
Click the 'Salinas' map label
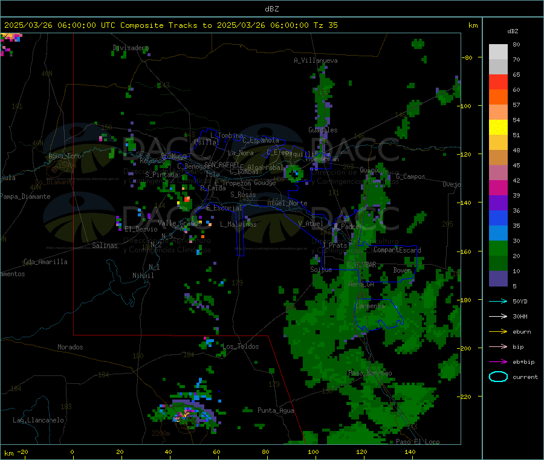point(105,245)
